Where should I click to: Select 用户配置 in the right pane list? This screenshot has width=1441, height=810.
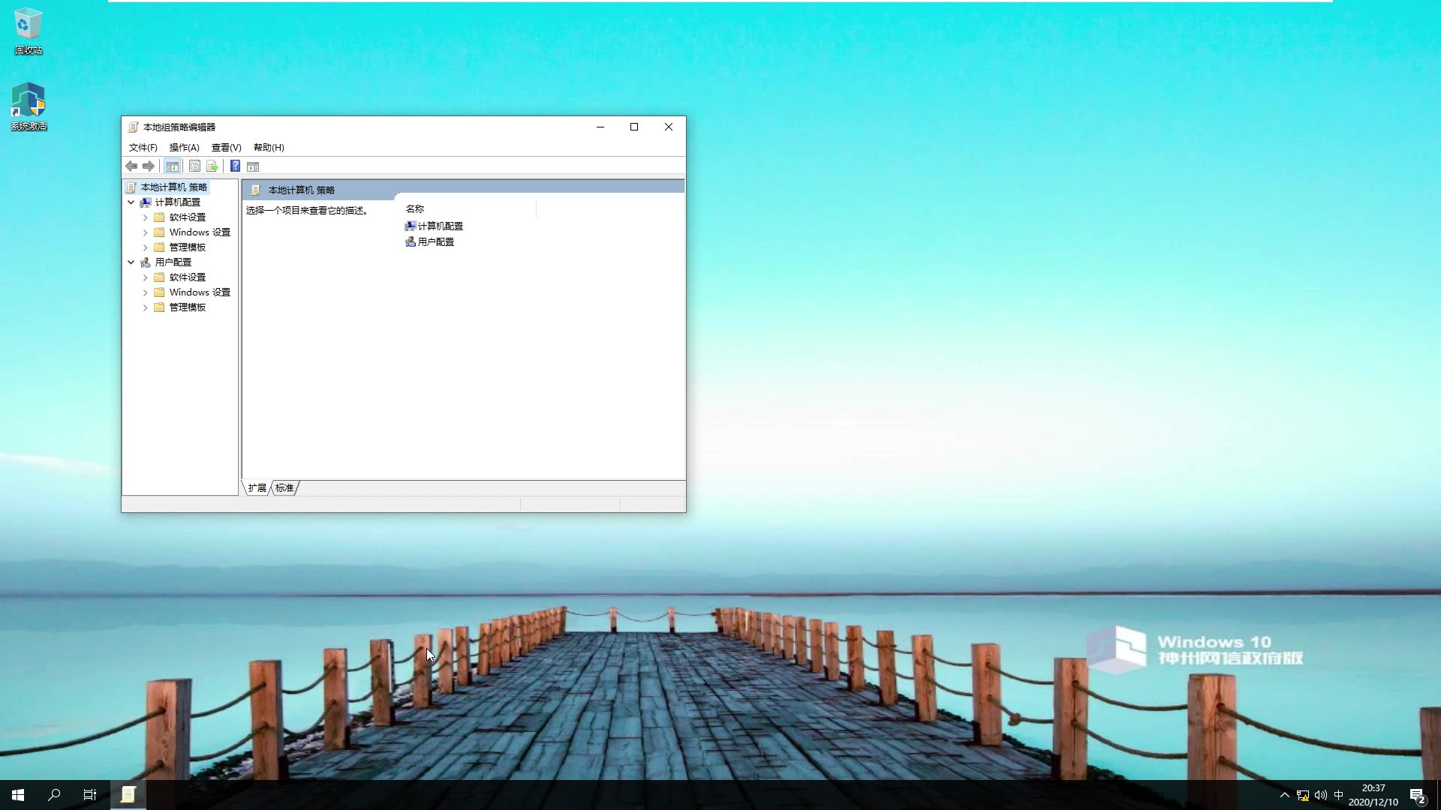tap(435, 242)
